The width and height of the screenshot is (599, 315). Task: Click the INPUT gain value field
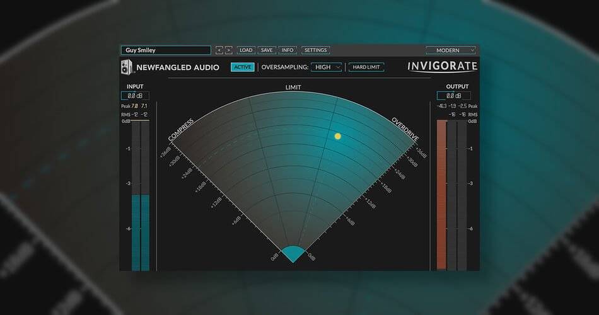(135, 96)
